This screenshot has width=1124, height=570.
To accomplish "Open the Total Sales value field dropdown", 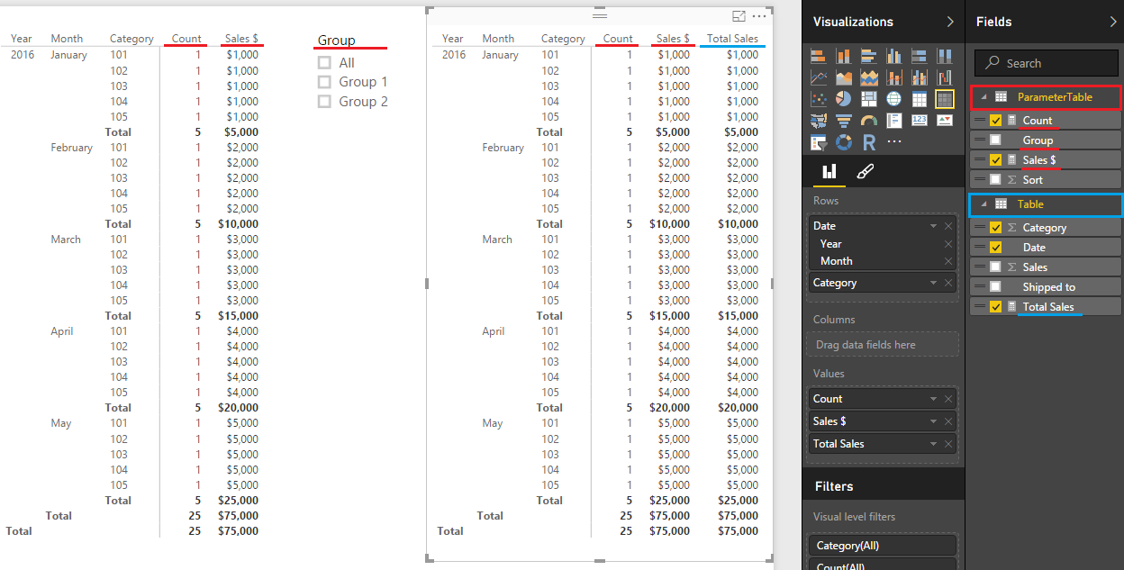I will coord(934,444).
